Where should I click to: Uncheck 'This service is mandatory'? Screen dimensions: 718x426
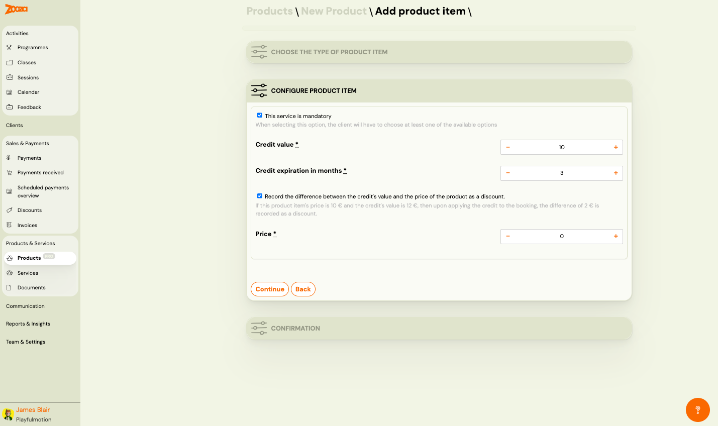coord(260,115)
